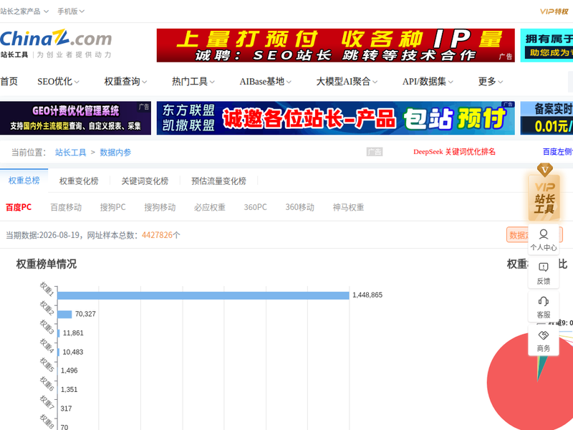The height and width of the screenshot is (430, 573).
Task: Click the 1,351 value label
Action: pyautogui.click(x=69, y=390)
